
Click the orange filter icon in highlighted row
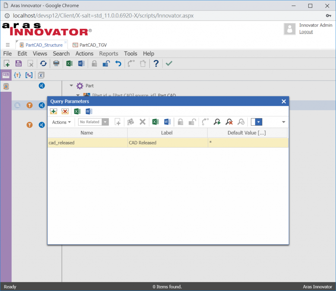tap(30, 105)
